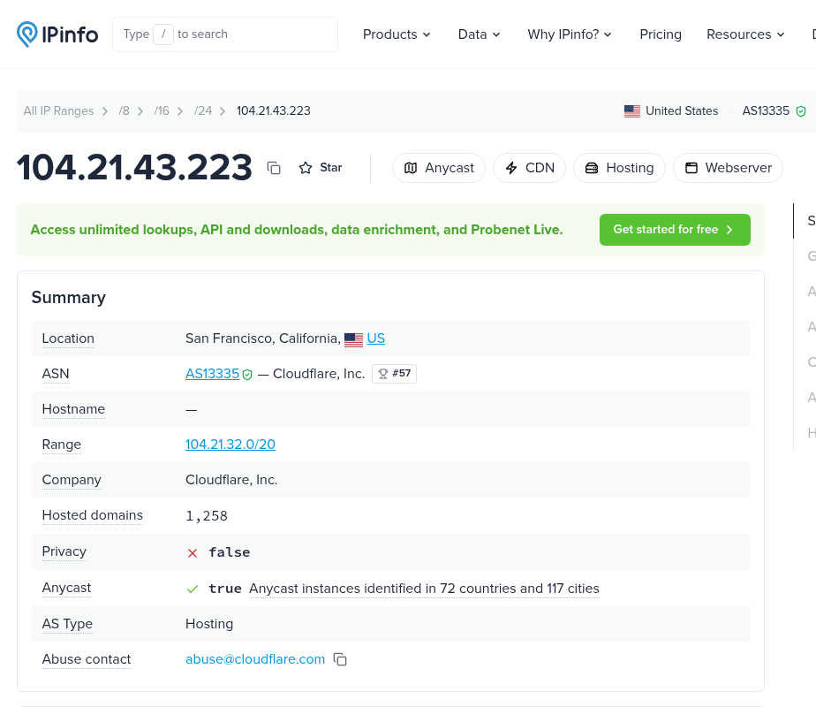Copy the abuse contact email

click(x=340, y=659)
